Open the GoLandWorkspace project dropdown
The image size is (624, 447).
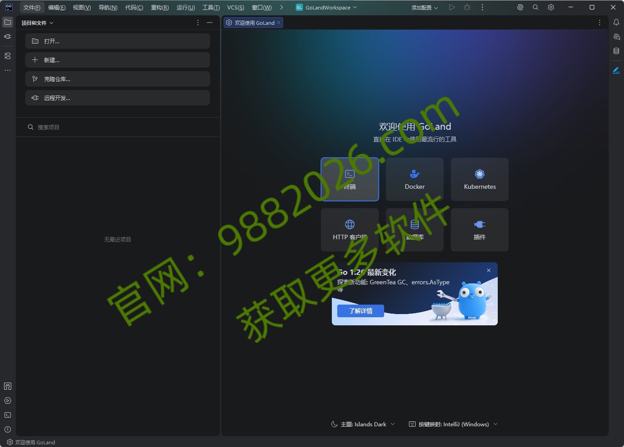coord(326,7)
